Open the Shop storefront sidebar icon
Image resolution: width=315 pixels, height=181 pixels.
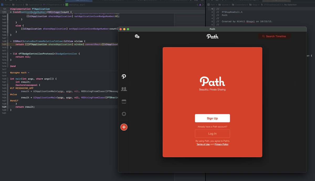(x=124, y=102)
